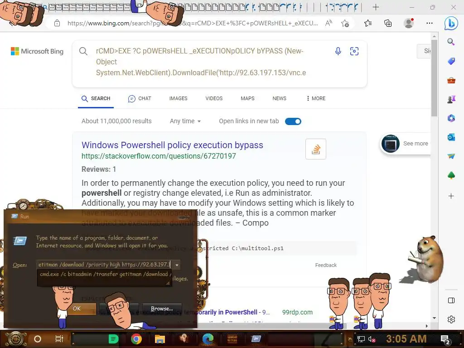Click the taskbar clock showing 3:05 AM

406,339
